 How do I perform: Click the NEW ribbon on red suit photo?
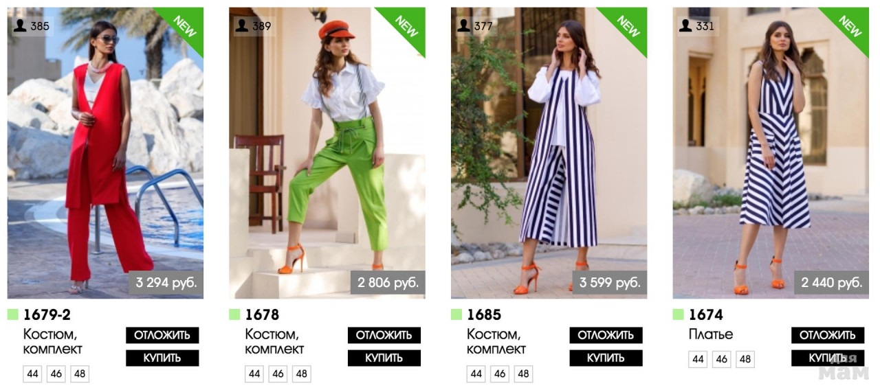(184, 26)
